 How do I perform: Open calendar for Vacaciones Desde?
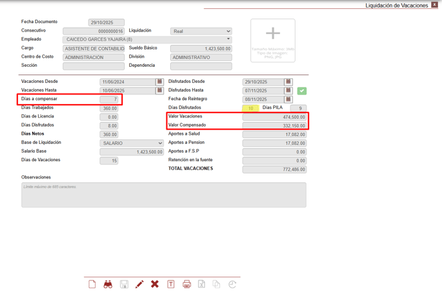click(x=159, y=82)
